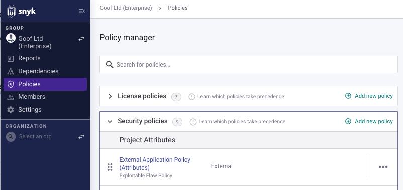The width and height of the screenshot is (403, 190).
Task: Switch organization using the swap arrows
Action: coord(81,137)
